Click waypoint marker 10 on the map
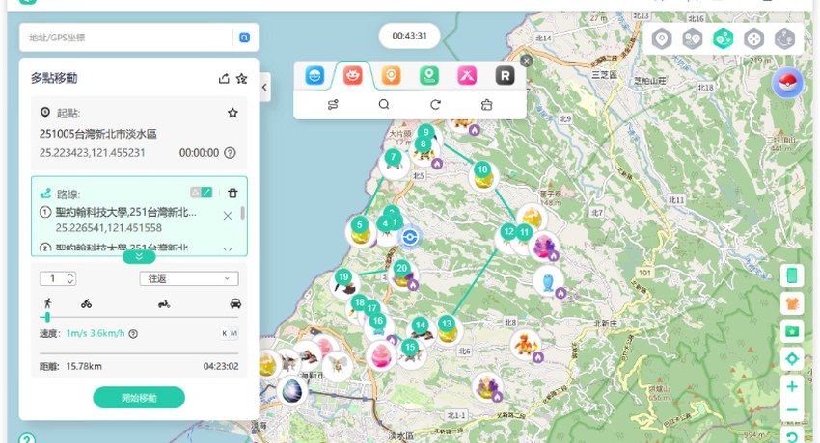The width and height of the screenshot is (820, 443). point(482,169)
